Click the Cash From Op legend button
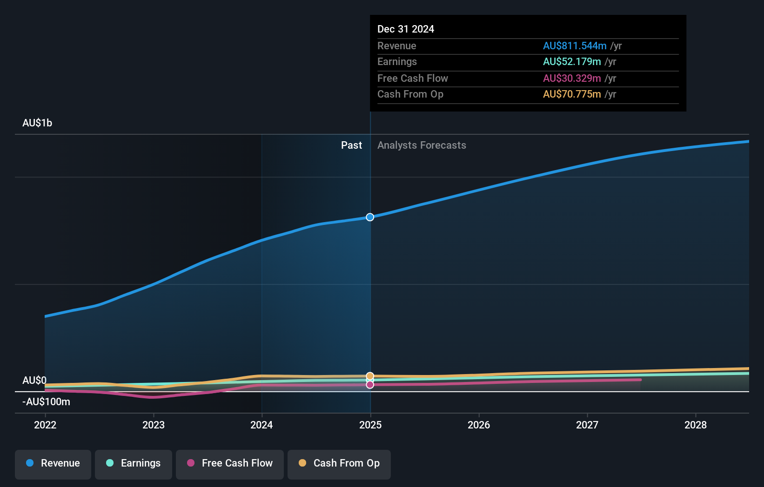The height and width of the screenshot is (487, 764). [339, 464]
